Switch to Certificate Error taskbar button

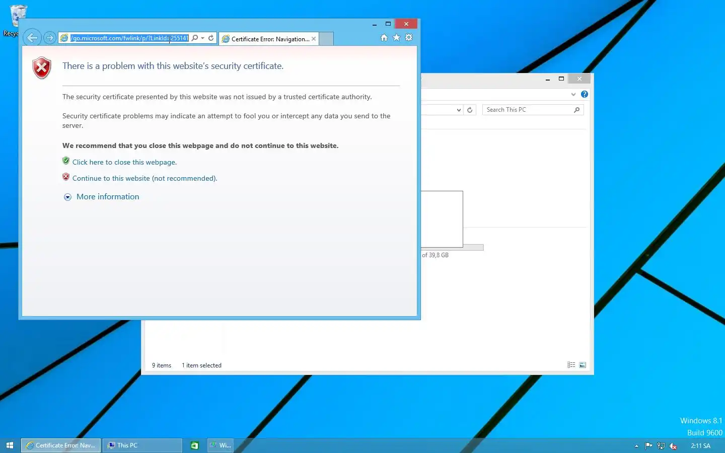(61, 445)
